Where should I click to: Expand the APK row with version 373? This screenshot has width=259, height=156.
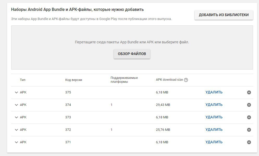click(x=16, y=117)
